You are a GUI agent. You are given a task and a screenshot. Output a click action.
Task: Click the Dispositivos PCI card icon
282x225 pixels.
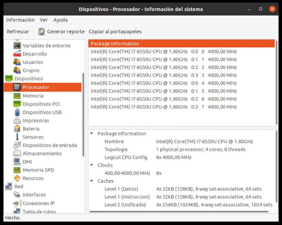coord(17,104)
